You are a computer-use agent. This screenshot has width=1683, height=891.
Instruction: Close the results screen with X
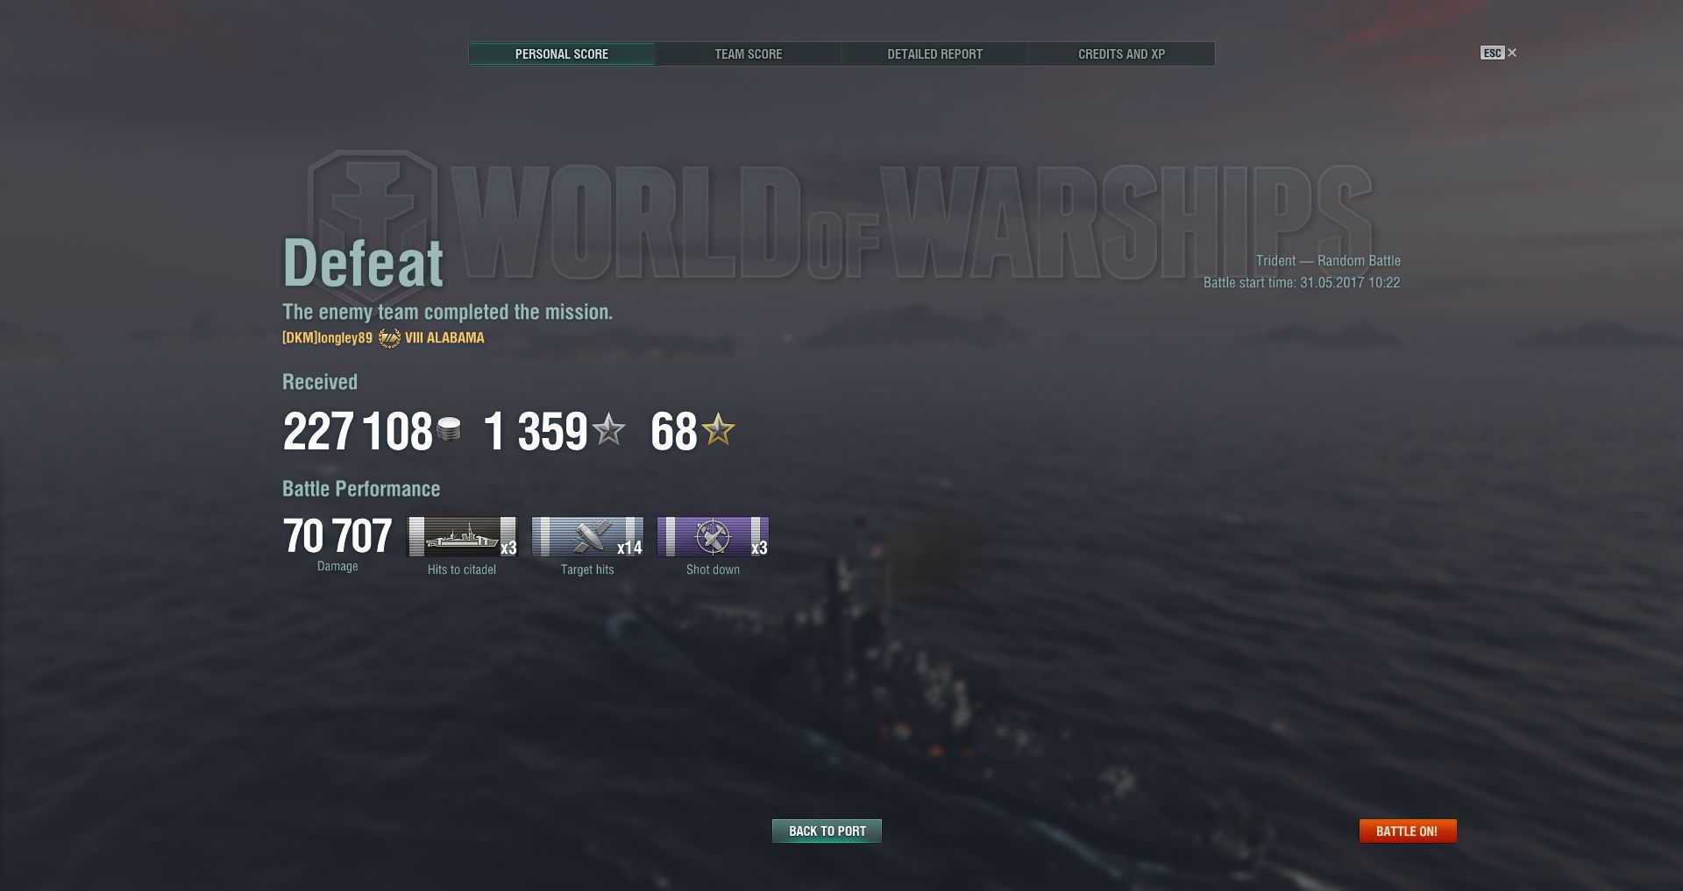(1512, 53)
